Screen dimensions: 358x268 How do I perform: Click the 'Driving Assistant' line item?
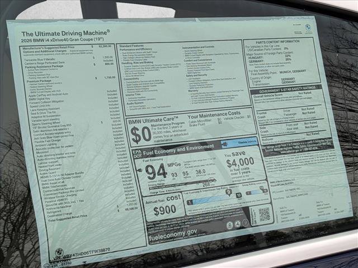point(50,170)
